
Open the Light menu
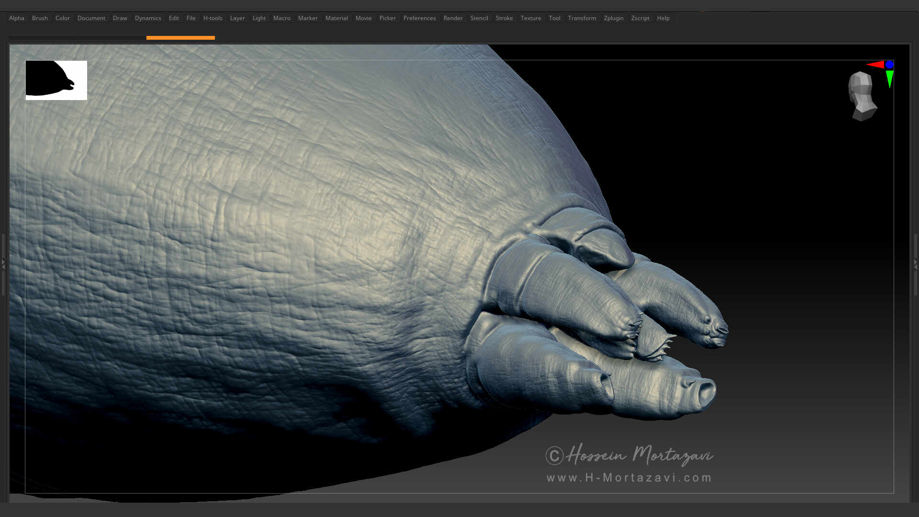258,18
